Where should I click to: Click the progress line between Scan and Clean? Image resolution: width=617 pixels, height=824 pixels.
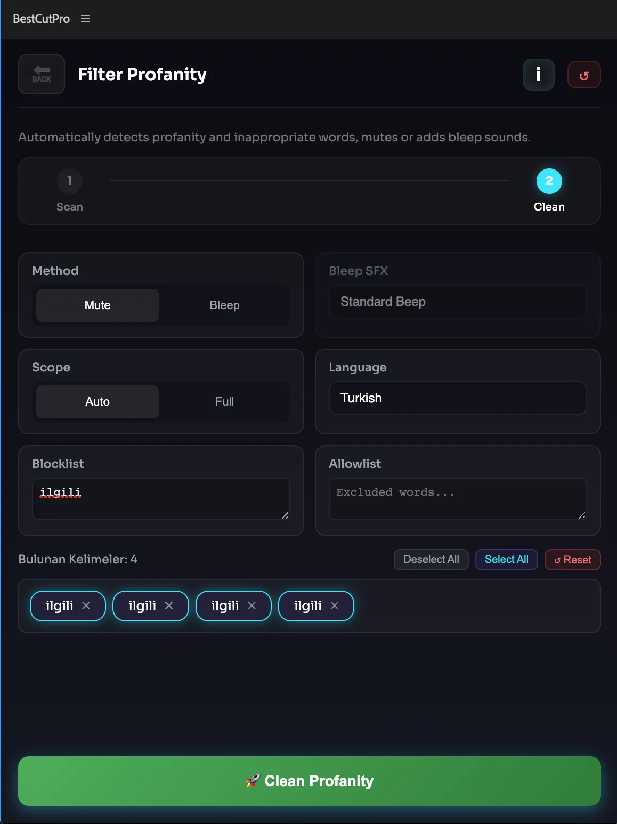click(309, 181)
